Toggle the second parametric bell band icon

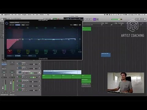[x=37, y=28]
